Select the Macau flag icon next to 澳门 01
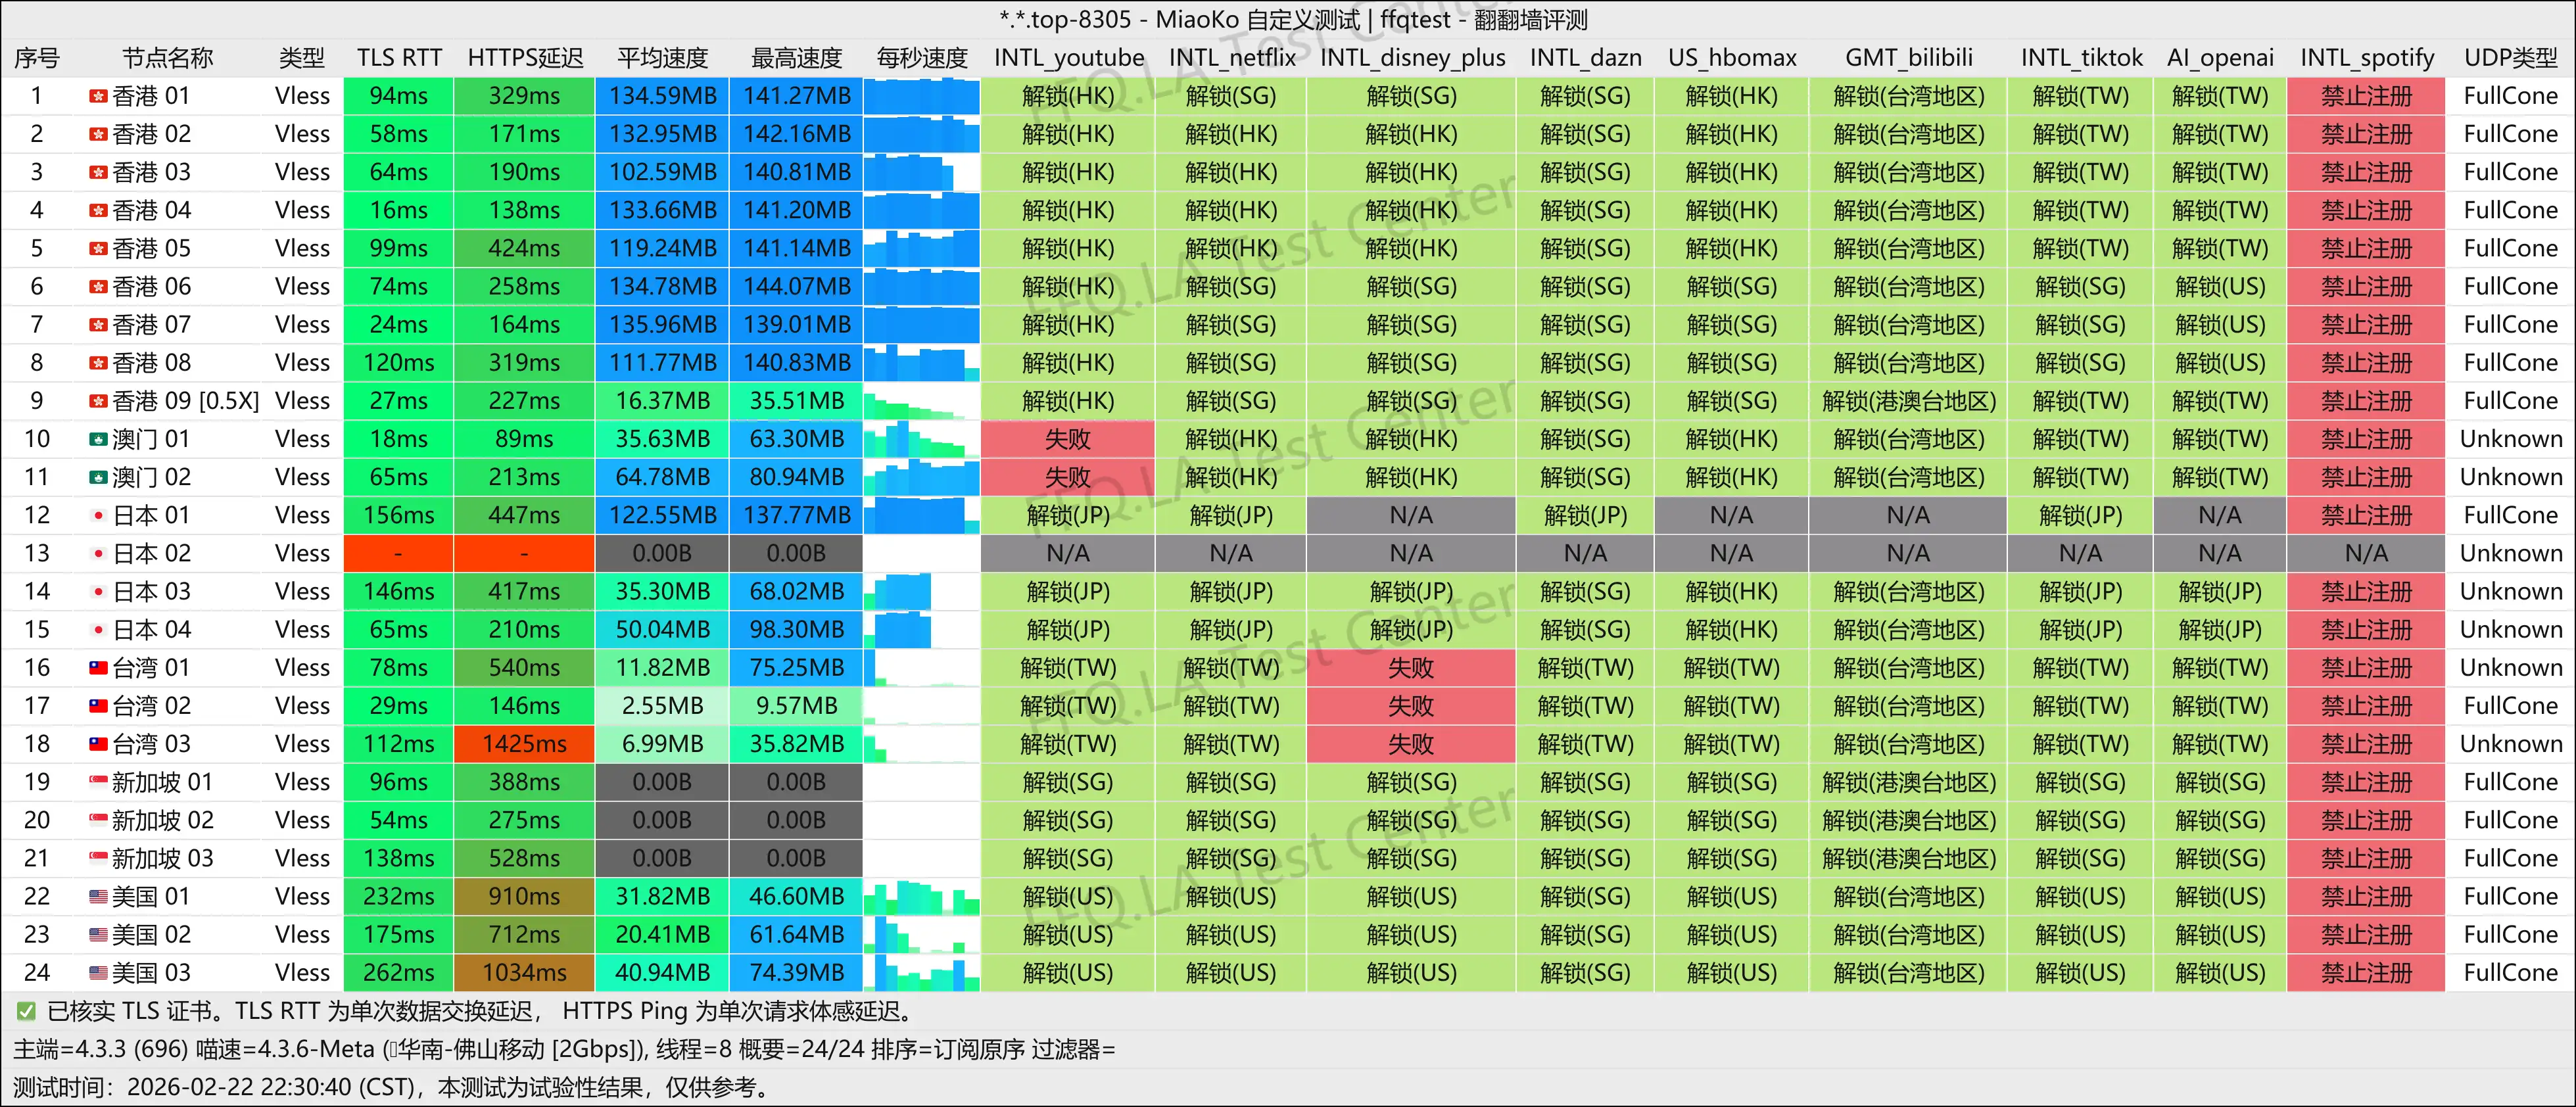Viewport: 2576px width, 1107px height. (99, 438)
